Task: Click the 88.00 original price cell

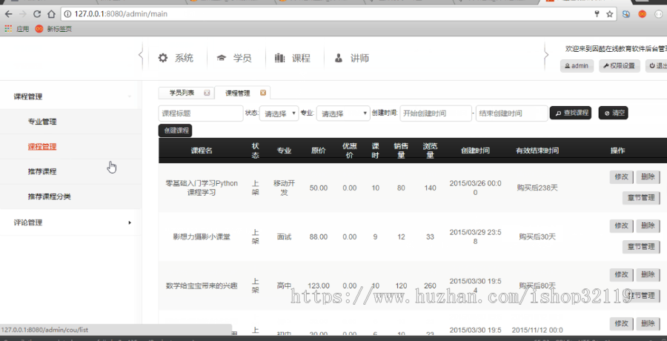Action: click(x=318, y=236)
